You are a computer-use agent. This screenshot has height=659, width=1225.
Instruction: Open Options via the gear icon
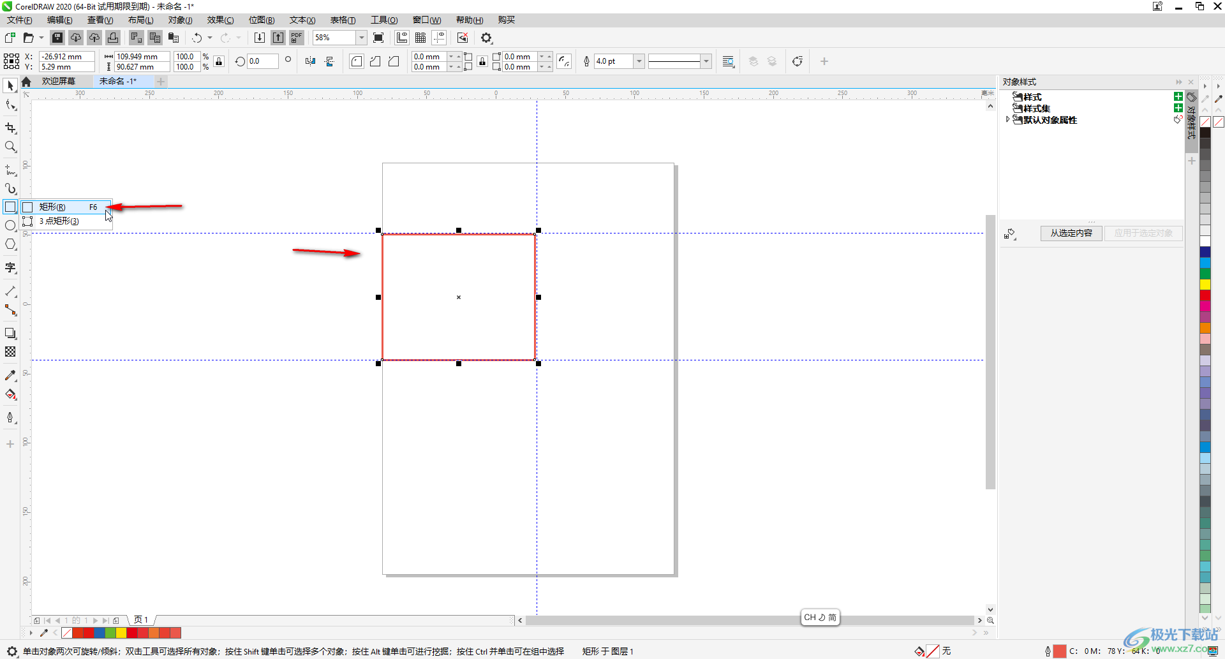coord(487,38)
